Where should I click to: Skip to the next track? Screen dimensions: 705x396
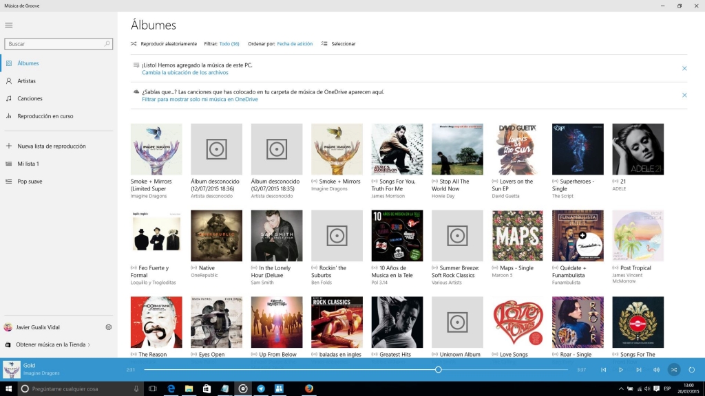(639, 370)
